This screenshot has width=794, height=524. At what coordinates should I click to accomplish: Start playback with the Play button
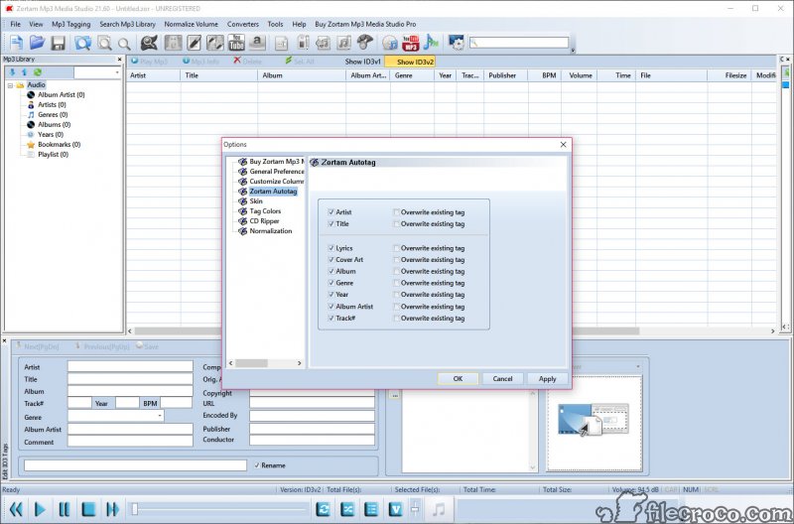pos(40,509)
